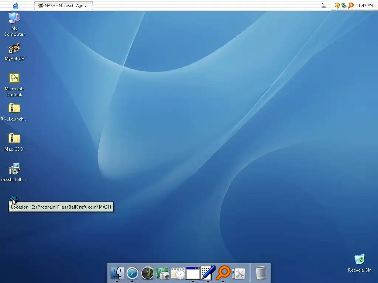Click the on-screen keyboard tray icon

tap(323, 6)
